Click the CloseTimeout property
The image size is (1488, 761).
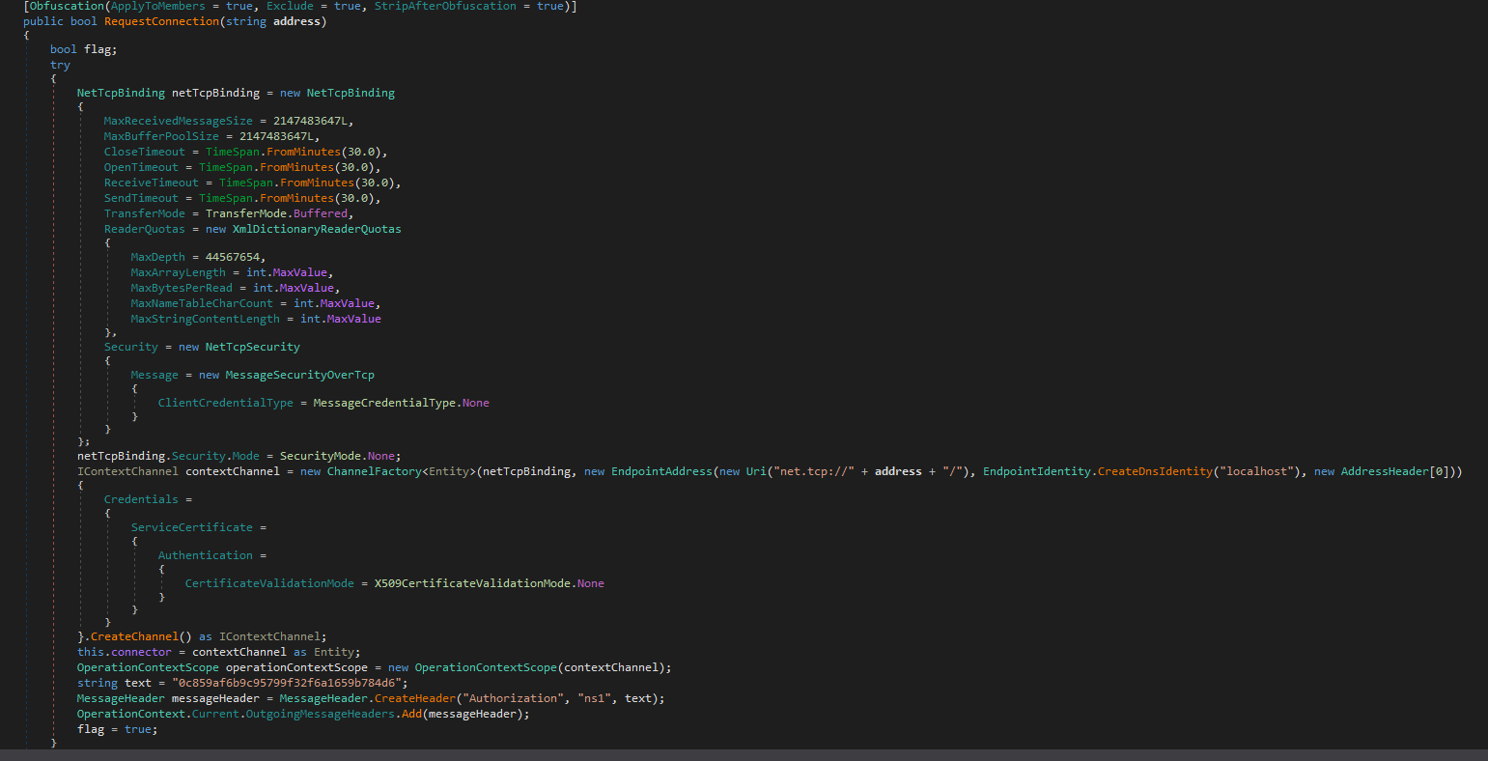coord(145,152)
